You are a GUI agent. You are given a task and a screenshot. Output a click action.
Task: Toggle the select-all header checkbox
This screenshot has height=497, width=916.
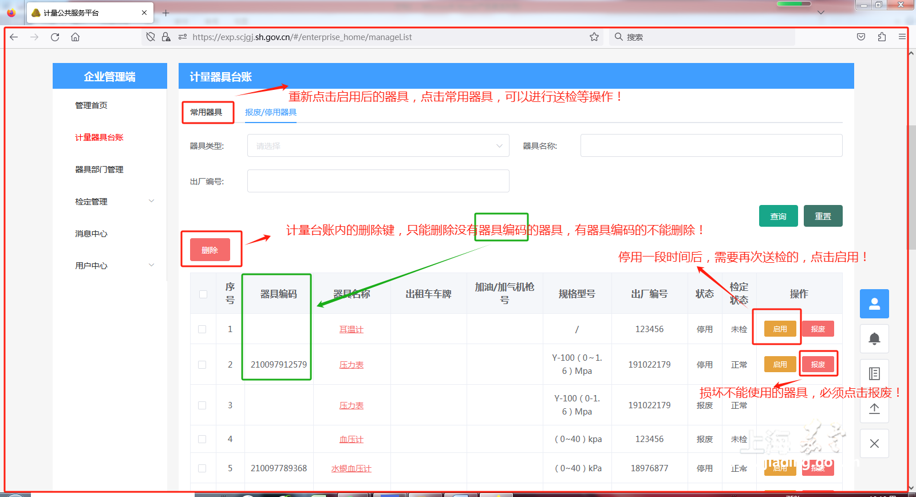[203, 294]
